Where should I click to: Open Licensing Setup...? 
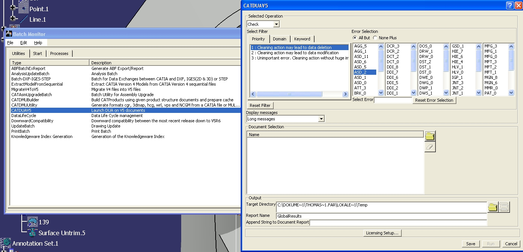tap(382, 233)
